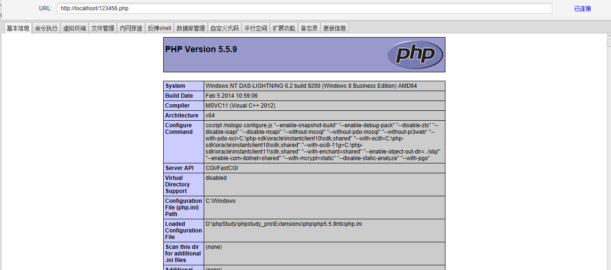This screenshot has width=611, height=270.
Task: Select the 更新信息 tab
Action: point(334,28)
